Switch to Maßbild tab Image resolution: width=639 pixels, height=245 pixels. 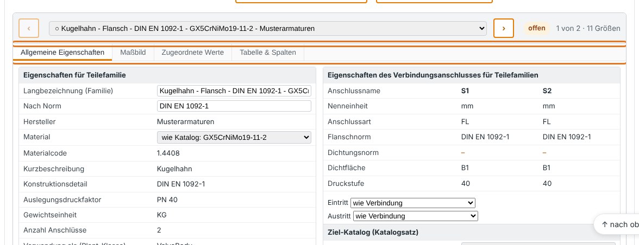point(133,53)
